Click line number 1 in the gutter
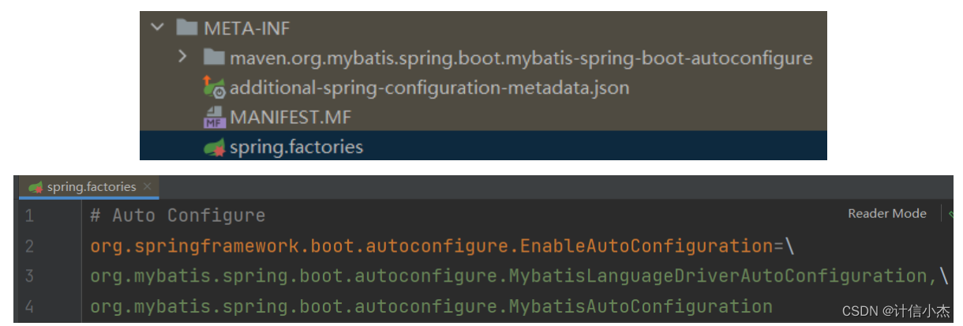The width and height of the screenshot is (963, 326). coord(28,215)
